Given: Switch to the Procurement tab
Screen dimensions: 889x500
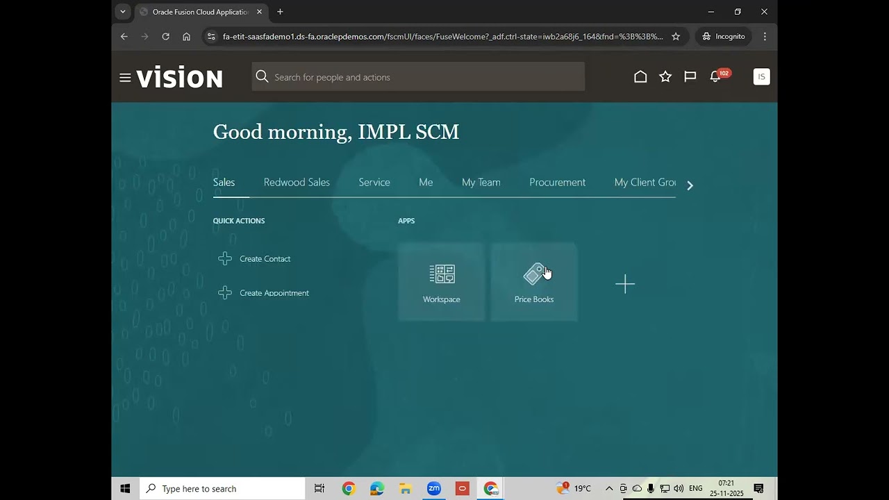Looking at the screenshot, I should click(558, 182).
